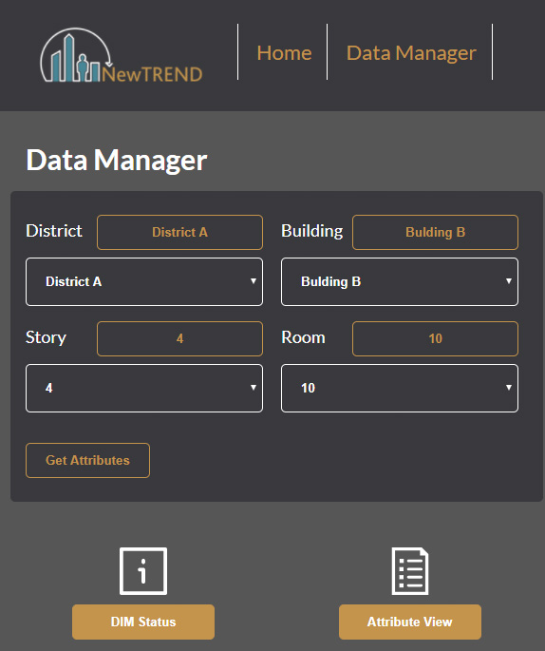
Task: Click the Attribute View button
Action: click(x=410, y=622)
